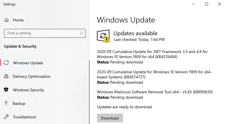225x124 pixels.
Task: Click the sidebar vertical scrollbar
Action: coord(89,92)
